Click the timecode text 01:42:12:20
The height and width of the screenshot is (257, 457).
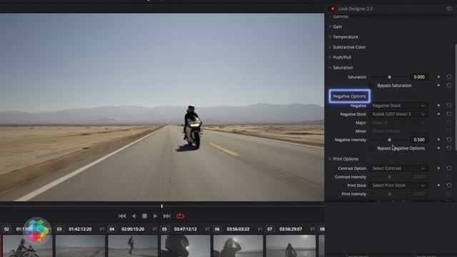click(x=80, y=229)
